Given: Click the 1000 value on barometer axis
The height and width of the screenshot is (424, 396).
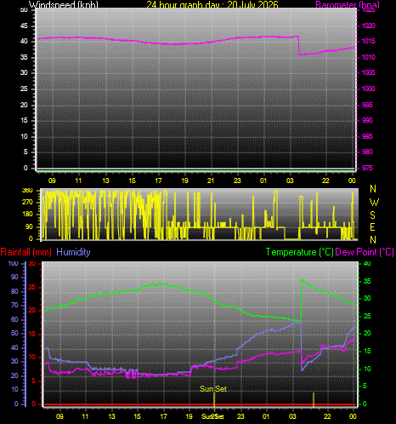Looking at the screenshot, I should 368,89.
